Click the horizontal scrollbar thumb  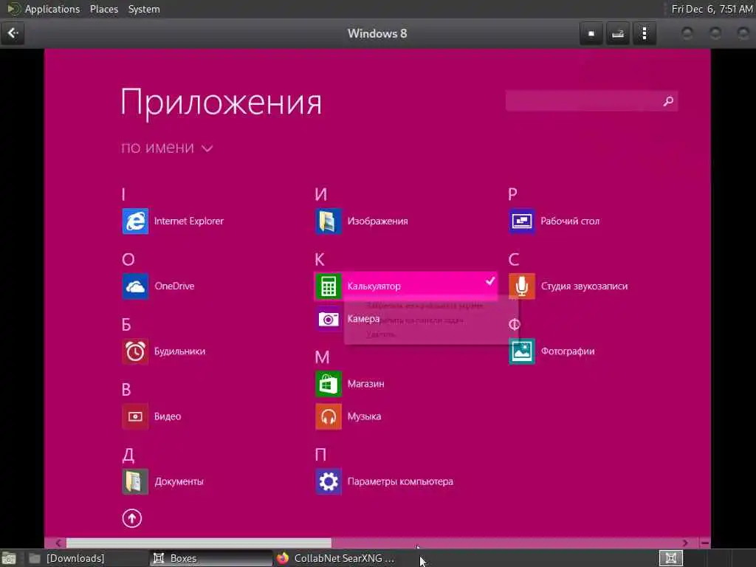tap(199, 543)
